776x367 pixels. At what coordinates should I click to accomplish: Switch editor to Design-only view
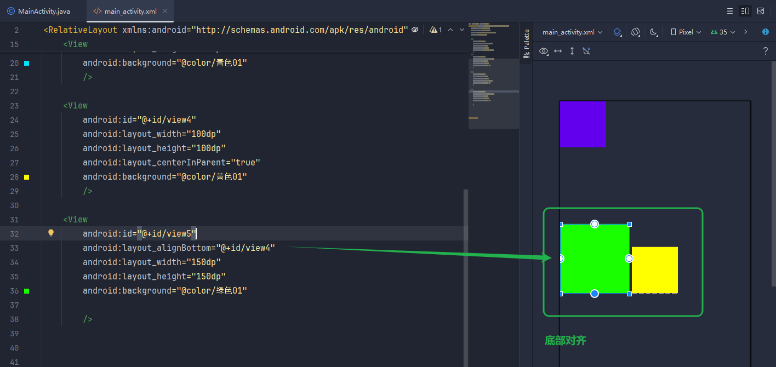point(761,11)
